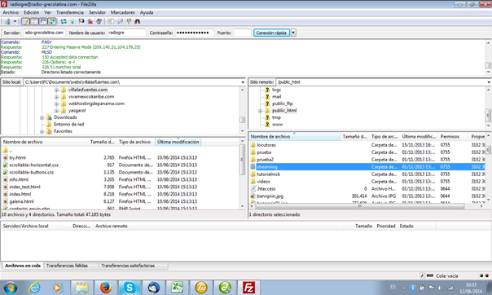Select the locutores remote folder

coord(266,145)
